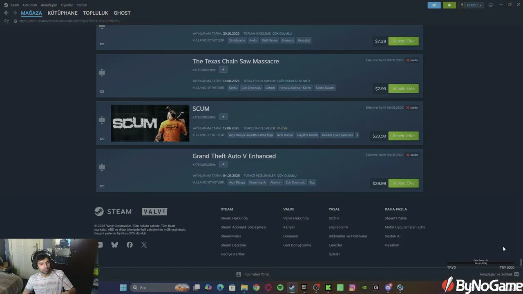The image size is (523, 294).
Task: Open Epic Games Launcher from taskbar
Action: [304, 287]
